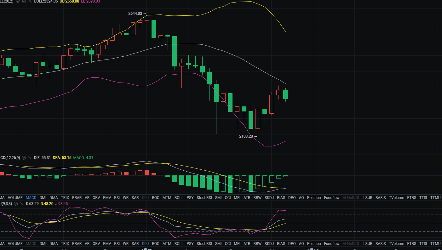
Task: Switch to DMI in the row beneath the MACD chart
Action: [43, 198]
